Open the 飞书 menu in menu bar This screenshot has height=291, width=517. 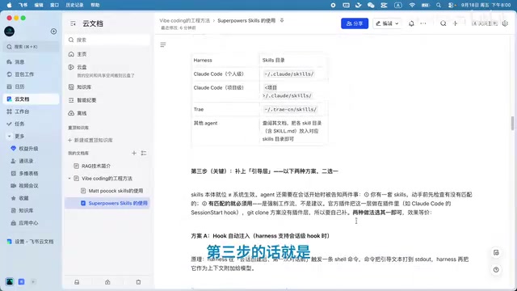23,5
